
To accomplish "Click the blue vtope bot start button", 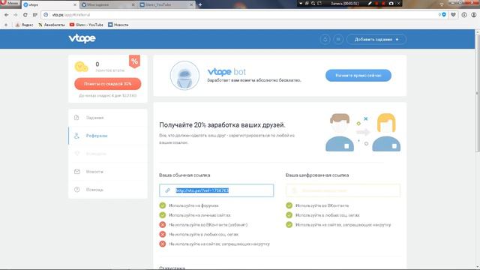I will point(358,76).
